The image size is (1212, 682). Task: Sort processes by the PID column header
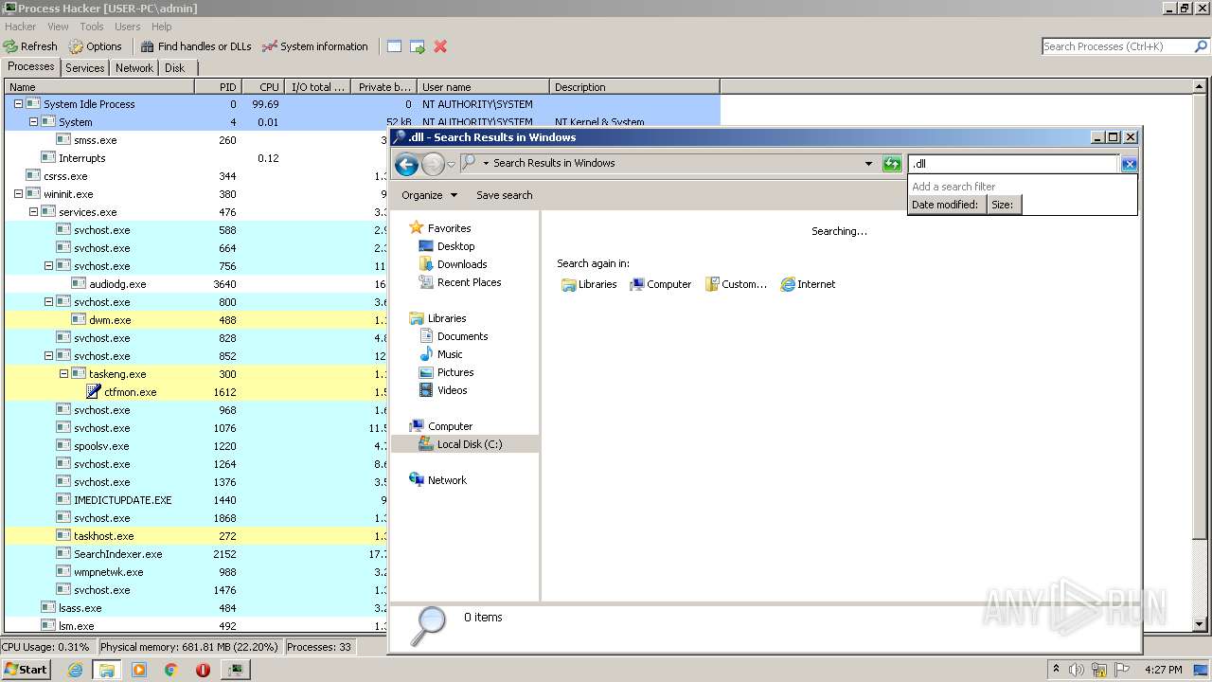(x=218, y=87)
